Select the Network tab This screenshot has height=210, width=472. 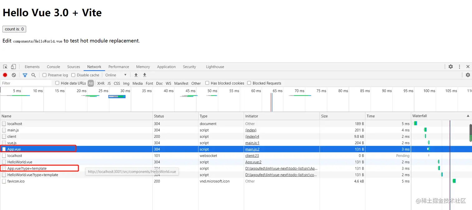[94, 67]
